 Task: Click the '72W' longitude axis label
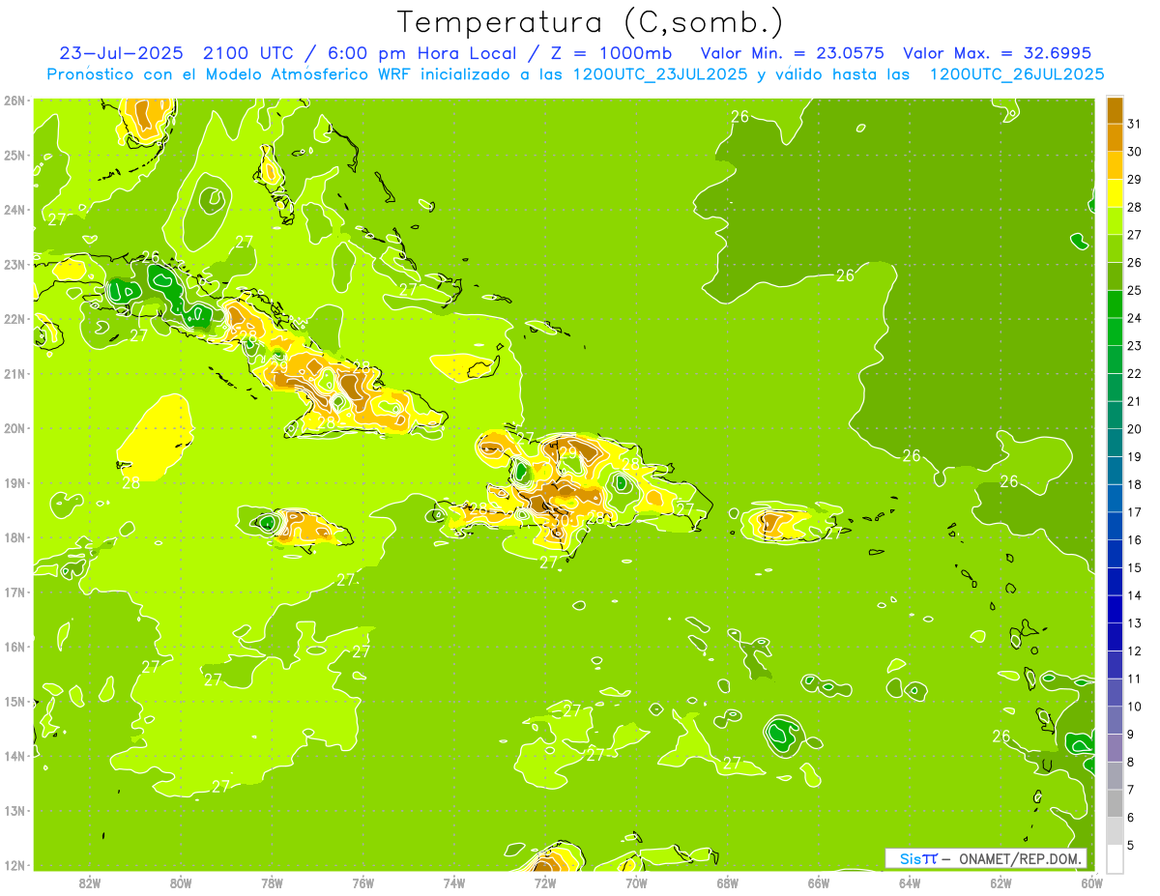click(x=545, y=883)
